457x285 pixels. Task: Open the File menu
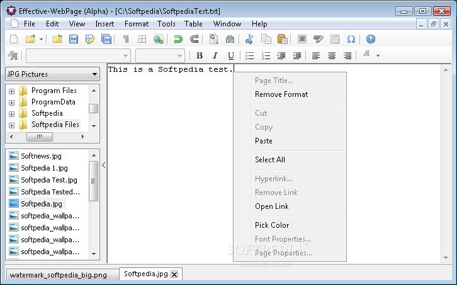pos(30,24)
